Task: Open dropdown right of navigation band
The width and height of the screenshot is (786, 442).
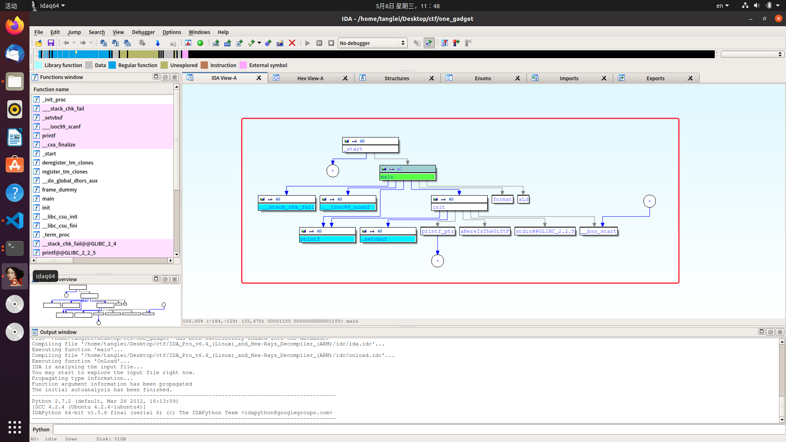Action: [x=752, y=54]
